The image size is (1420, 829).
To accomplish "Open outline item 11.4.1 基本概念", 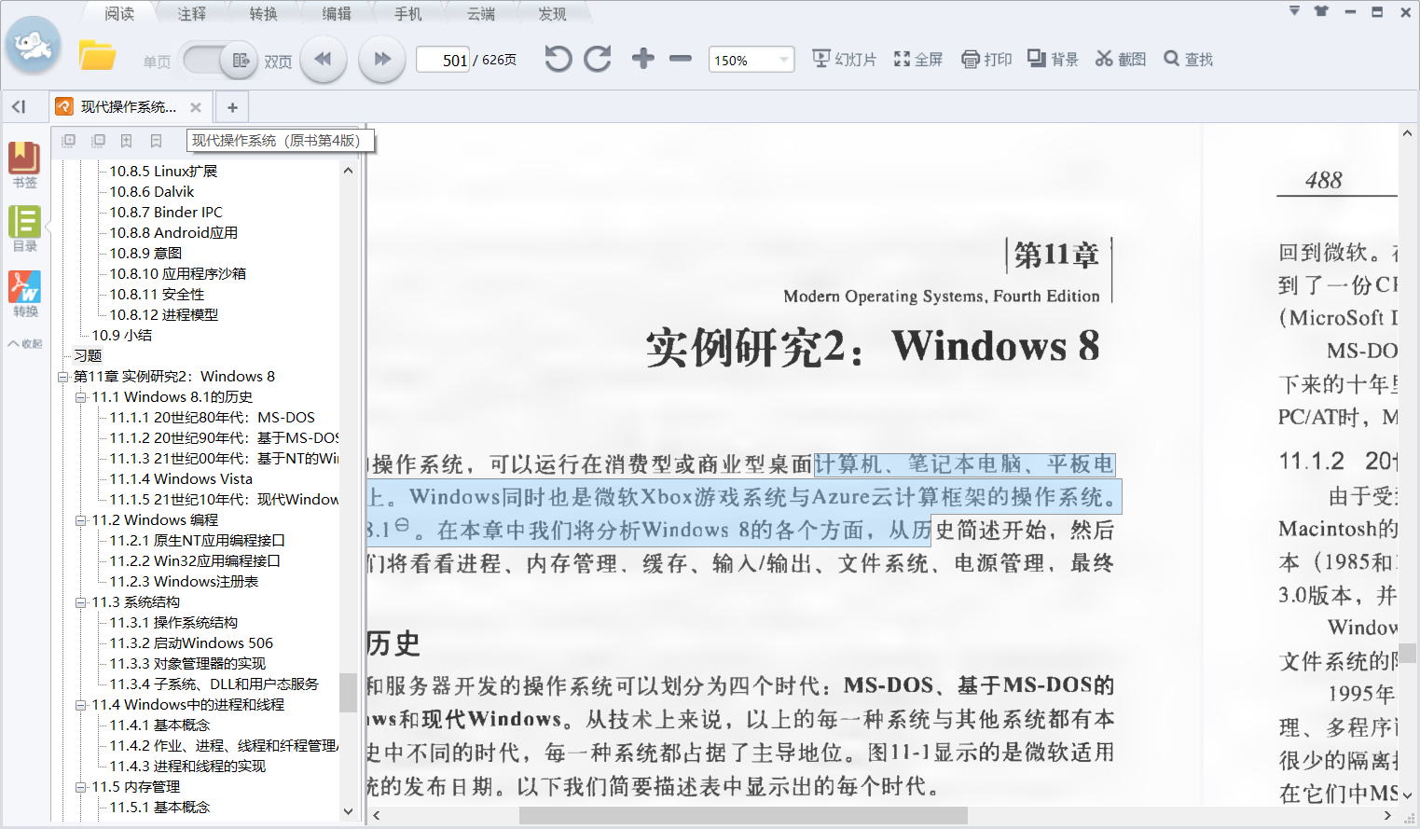I will point(159,725).
